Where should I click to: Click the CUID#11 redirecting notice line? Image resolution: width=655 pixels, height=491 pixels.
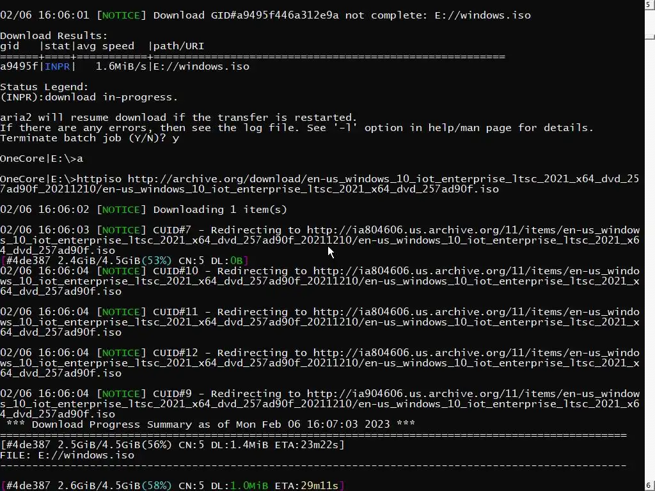click(x=320, y=322)
